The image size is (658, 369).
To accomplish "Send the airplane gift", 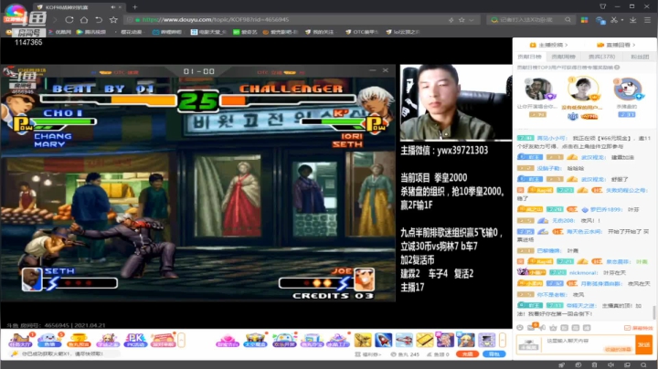I will (x=404, y=340).
